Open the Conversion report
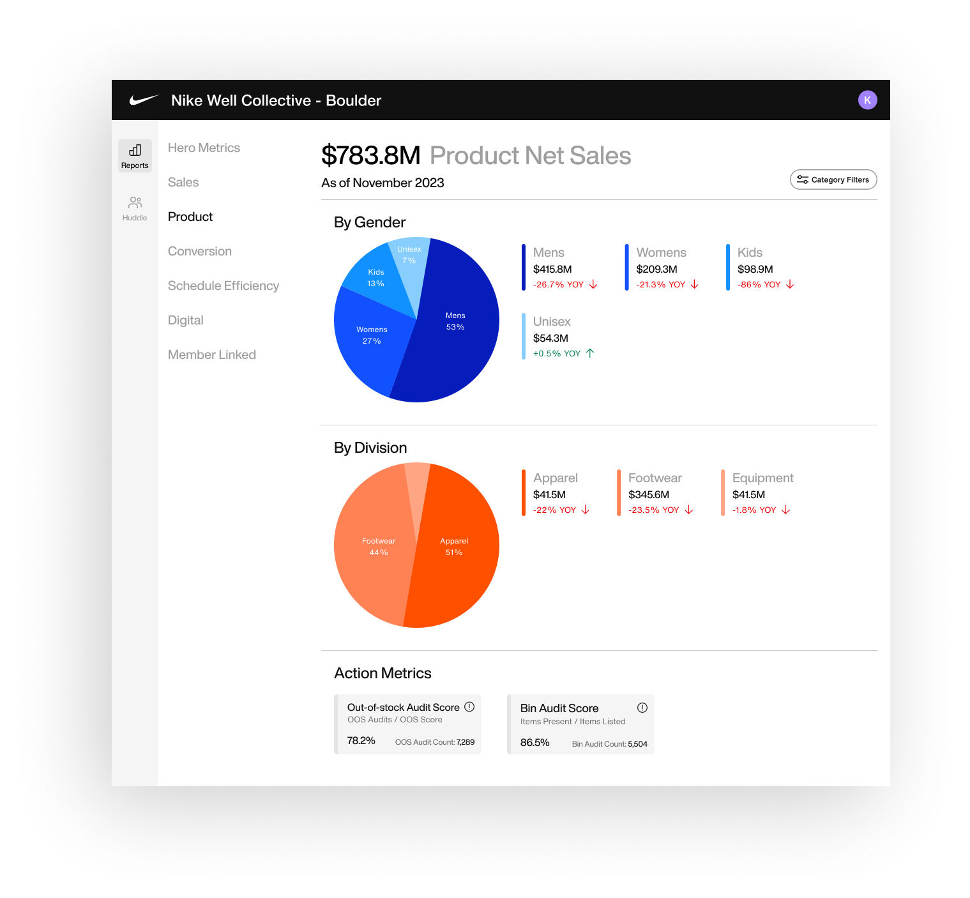The width and height of the screenshot is (970, 898). (x=200, y=251)
